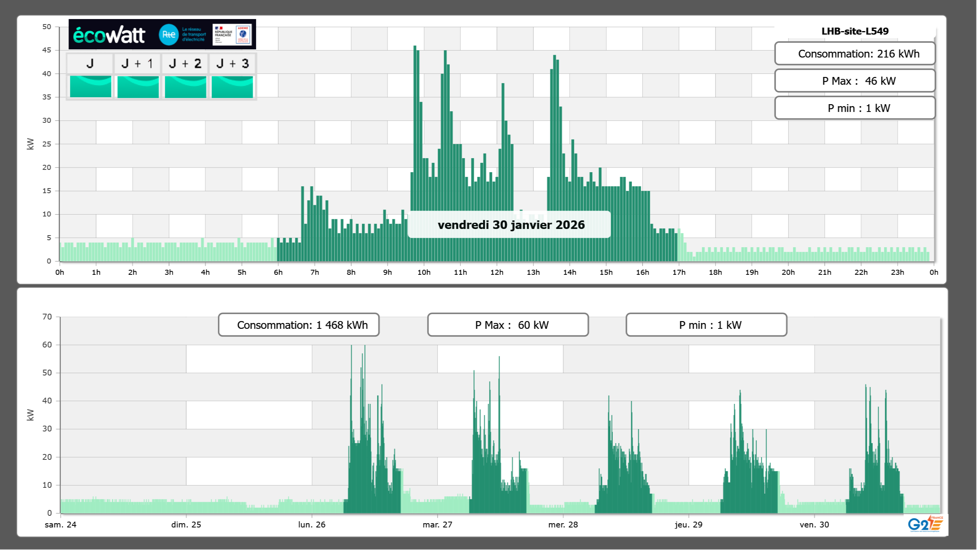Click the Consommation: 1 468 kWh box
Screen dimensions: 977x550
click(x=298, y=325)
